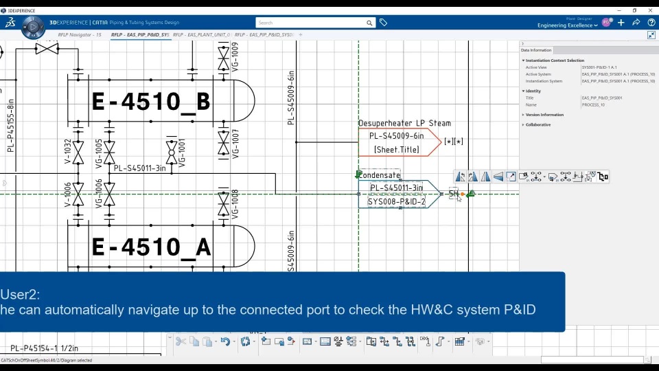The width and height of the screenshot is (659, 371).
Task: Click the sheet frame title block icon
Action: tap(325, 341)
